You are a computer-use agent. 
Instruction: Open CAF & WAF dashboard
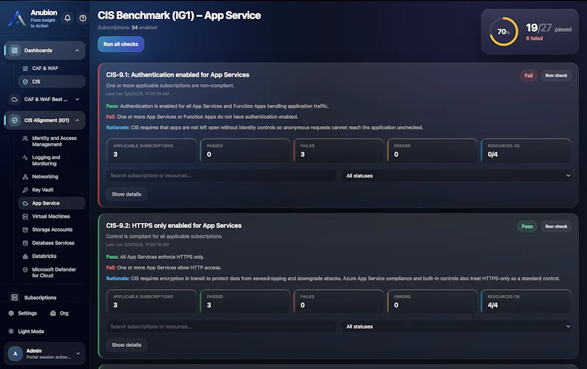coord(51,68)
